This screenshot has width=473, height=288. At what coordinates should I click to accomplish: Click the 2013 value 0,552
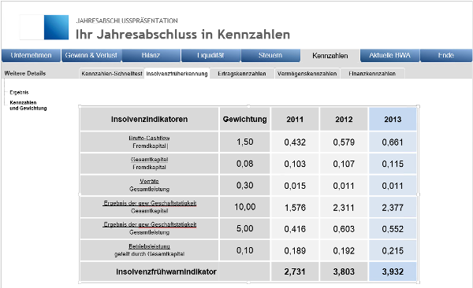(393, 229)
